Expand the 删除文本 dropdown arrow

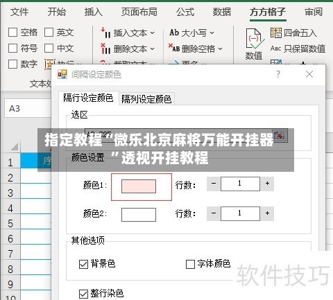tap(152, 48)
